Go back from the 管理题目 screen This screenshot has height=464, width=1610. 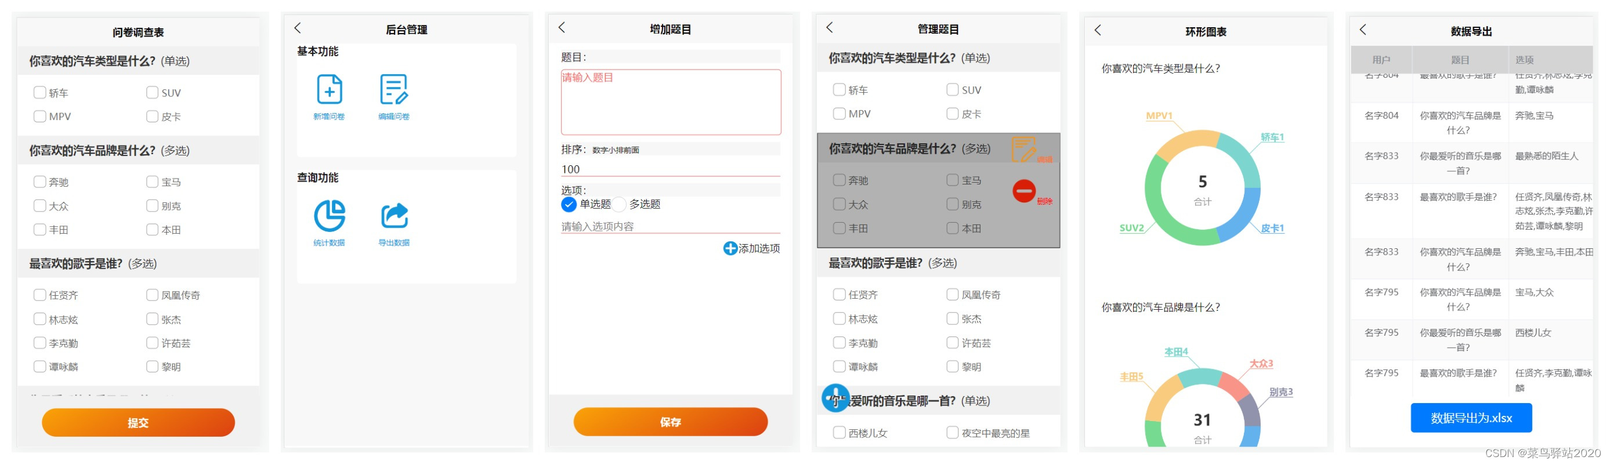(x=830, y=27)
